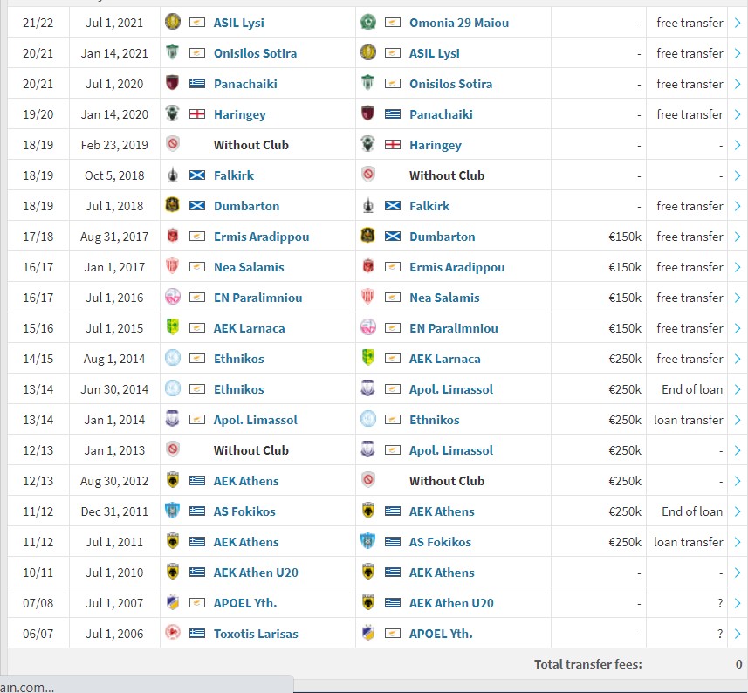Click the 'Aug 30, 2012' date cell
This screenshot has width=748, height=693.
114,480
